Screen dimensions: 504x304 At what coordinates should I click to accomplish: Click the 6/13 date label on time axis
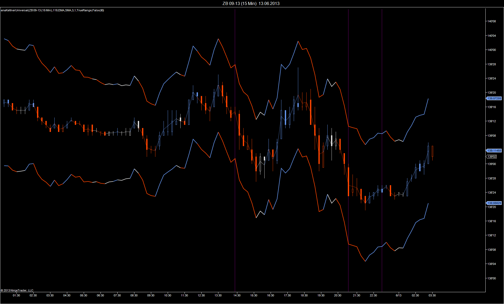(398, 295)
